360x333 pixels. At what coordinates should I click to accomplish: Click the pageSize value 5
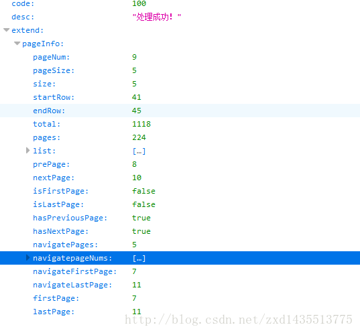point(134,70)
